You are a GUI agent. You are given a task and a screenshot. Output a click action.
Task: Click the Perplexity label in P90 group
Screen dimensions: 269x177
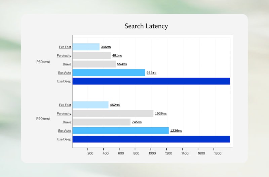[x=64, y=114]
